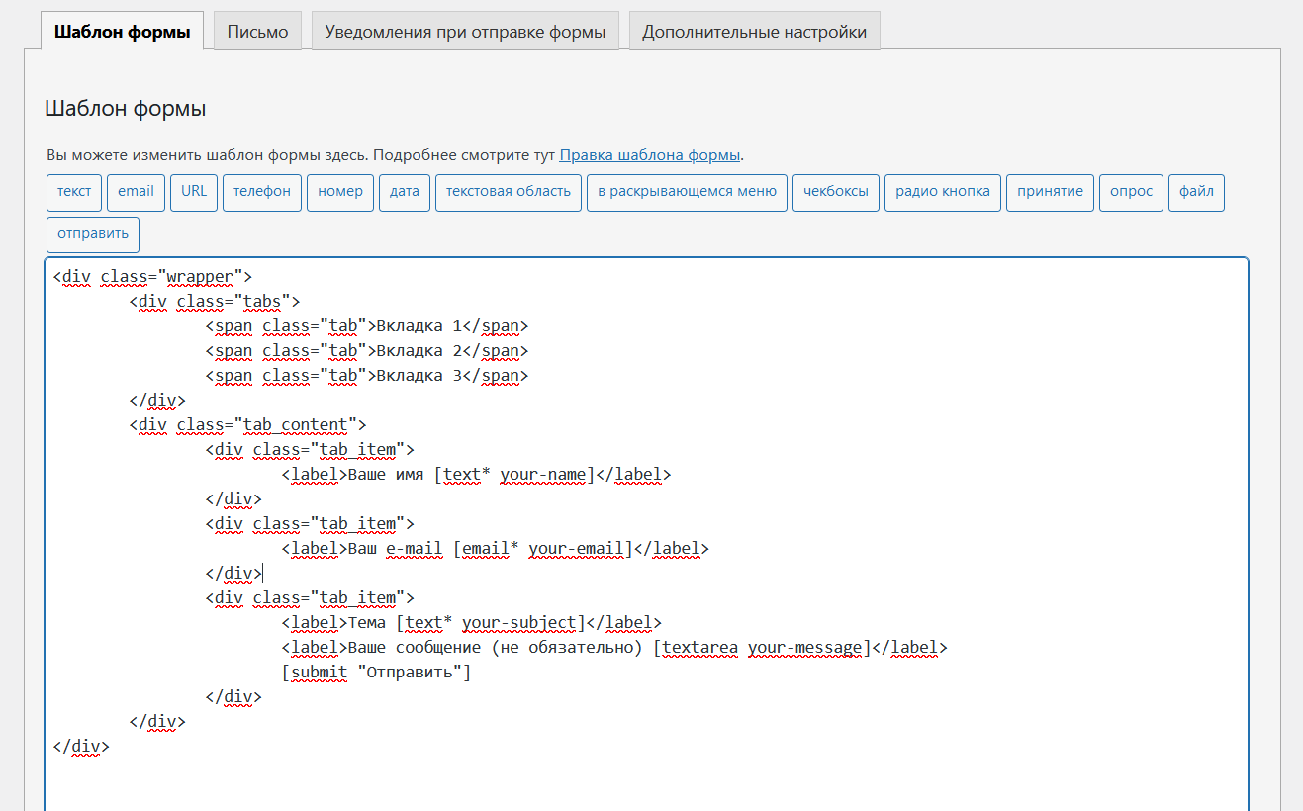This screenshot has width=1303, height=811.
Task: Insert a текстовая область tag
Action: (x=509, y=192)
